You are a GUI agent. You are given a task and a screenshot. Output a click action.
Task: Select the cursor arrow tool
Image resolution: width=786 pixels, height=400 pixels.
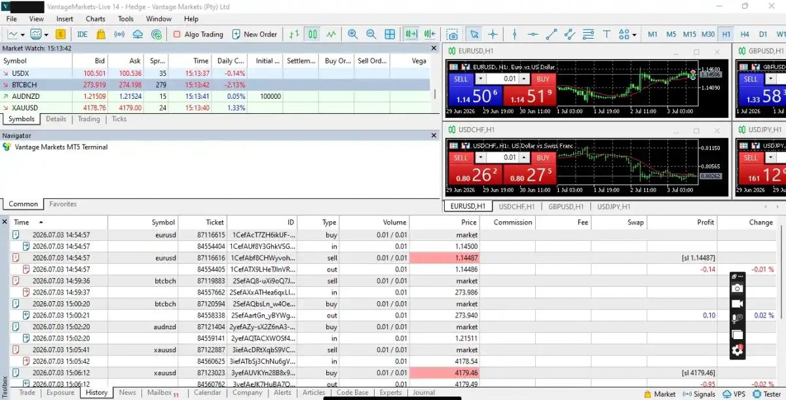coord(474,34)
